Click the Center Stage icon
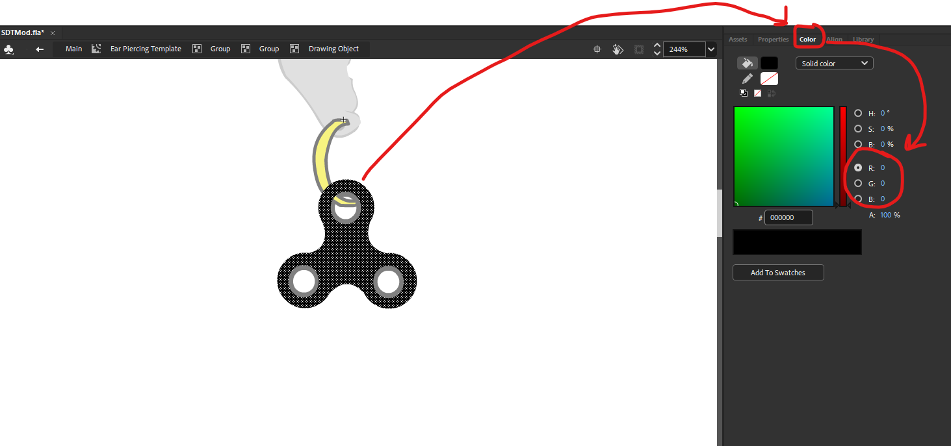This screenshot has width=951, height=446. 597,49
